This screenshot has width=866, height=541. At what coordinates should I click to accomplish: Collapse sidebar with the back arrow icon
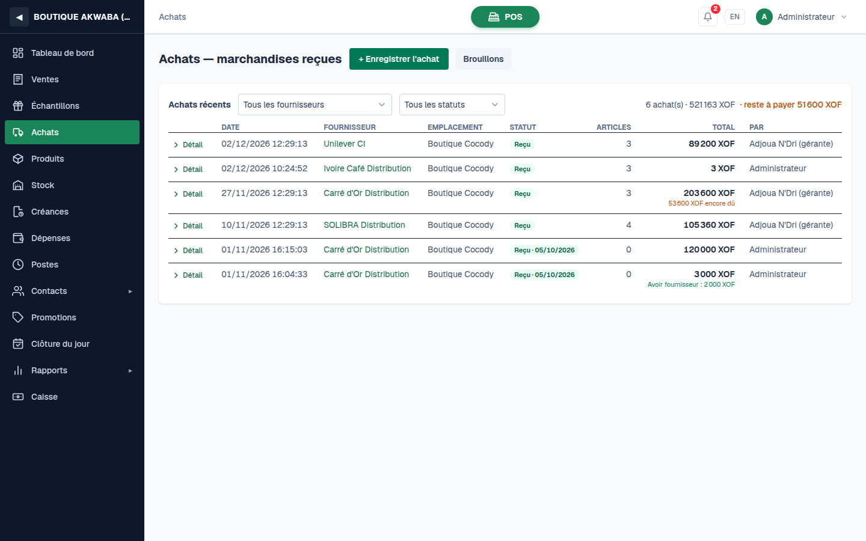(x=19, y=17)
